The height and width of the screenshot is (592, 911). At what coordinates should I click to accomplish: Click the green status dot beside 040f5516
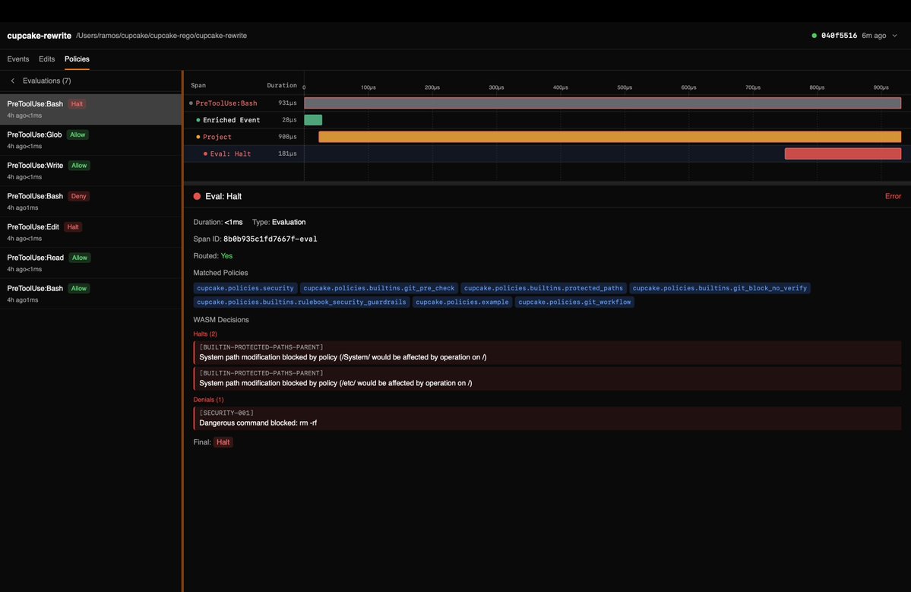coord(814,36)
